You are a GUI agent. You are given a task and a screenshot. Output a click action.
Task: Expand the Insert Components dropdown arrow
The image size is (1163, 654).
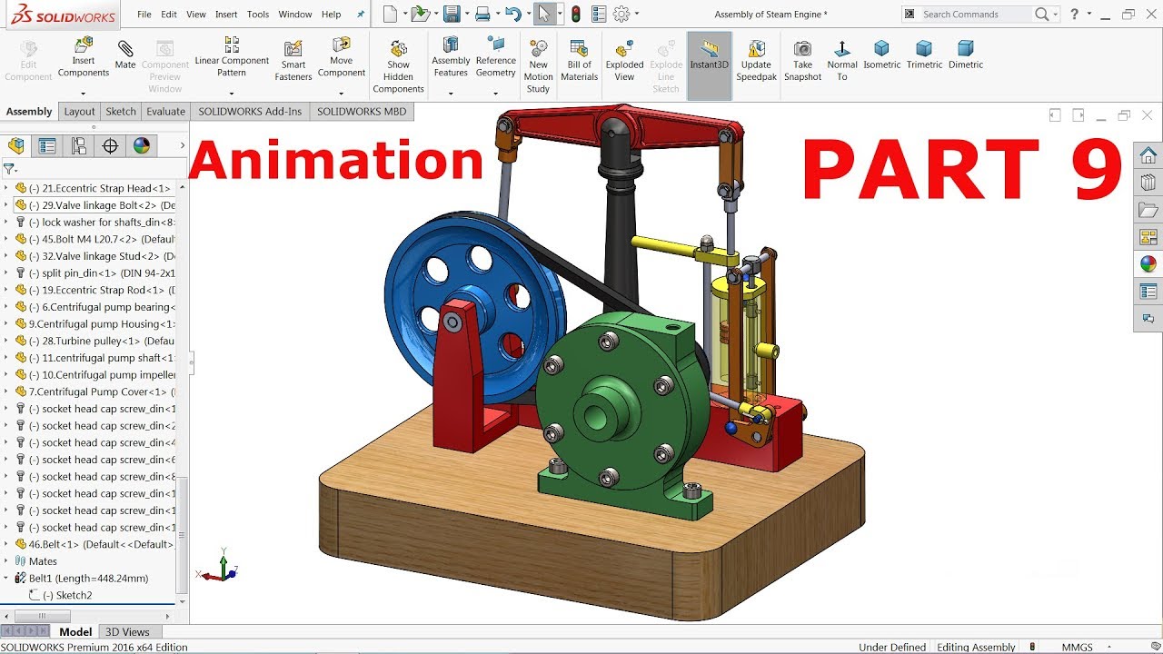83,94
